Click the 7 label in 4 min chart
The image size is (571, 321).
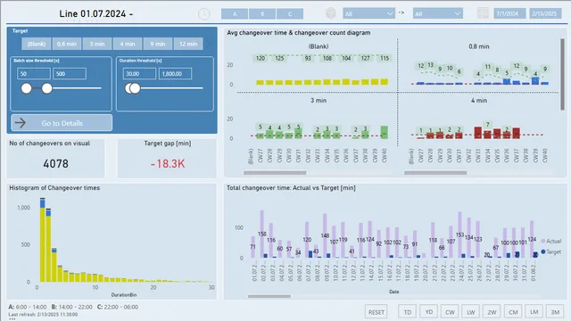pos(488,125)
